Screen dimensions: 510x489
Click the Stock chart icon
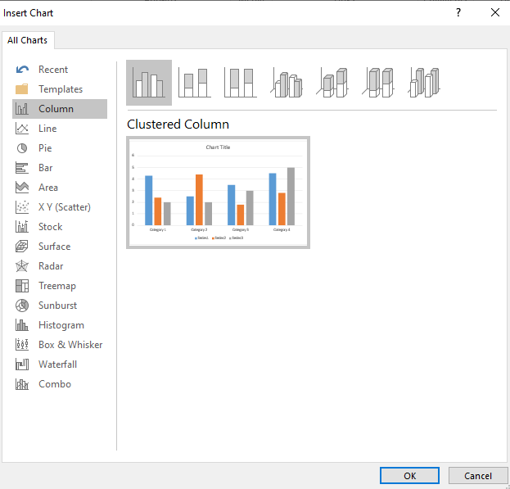22,227
